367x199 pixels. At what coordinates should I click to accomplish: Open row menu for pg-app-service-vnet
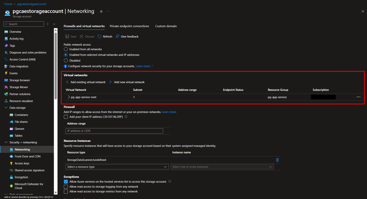pos(358,97)
